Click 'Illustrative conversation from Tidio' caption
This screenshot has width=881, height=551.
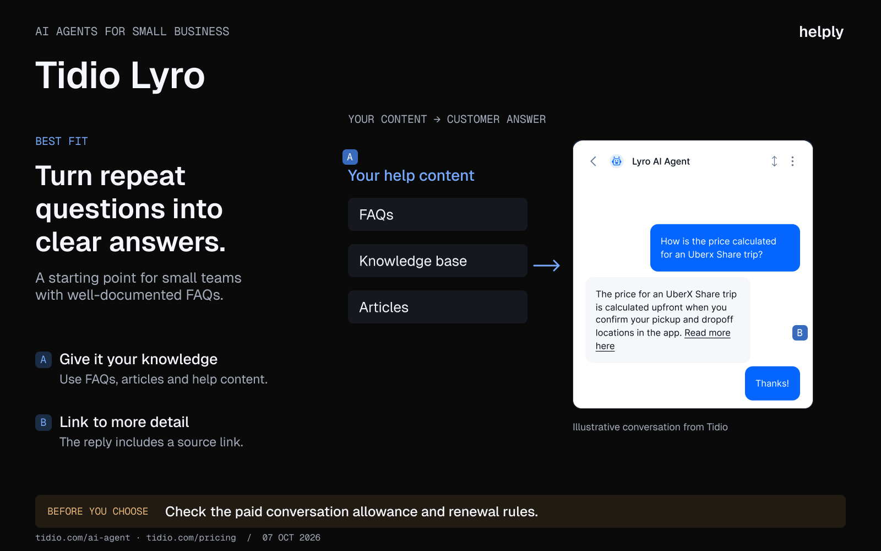pyautogui.click(x=650, y=427)
